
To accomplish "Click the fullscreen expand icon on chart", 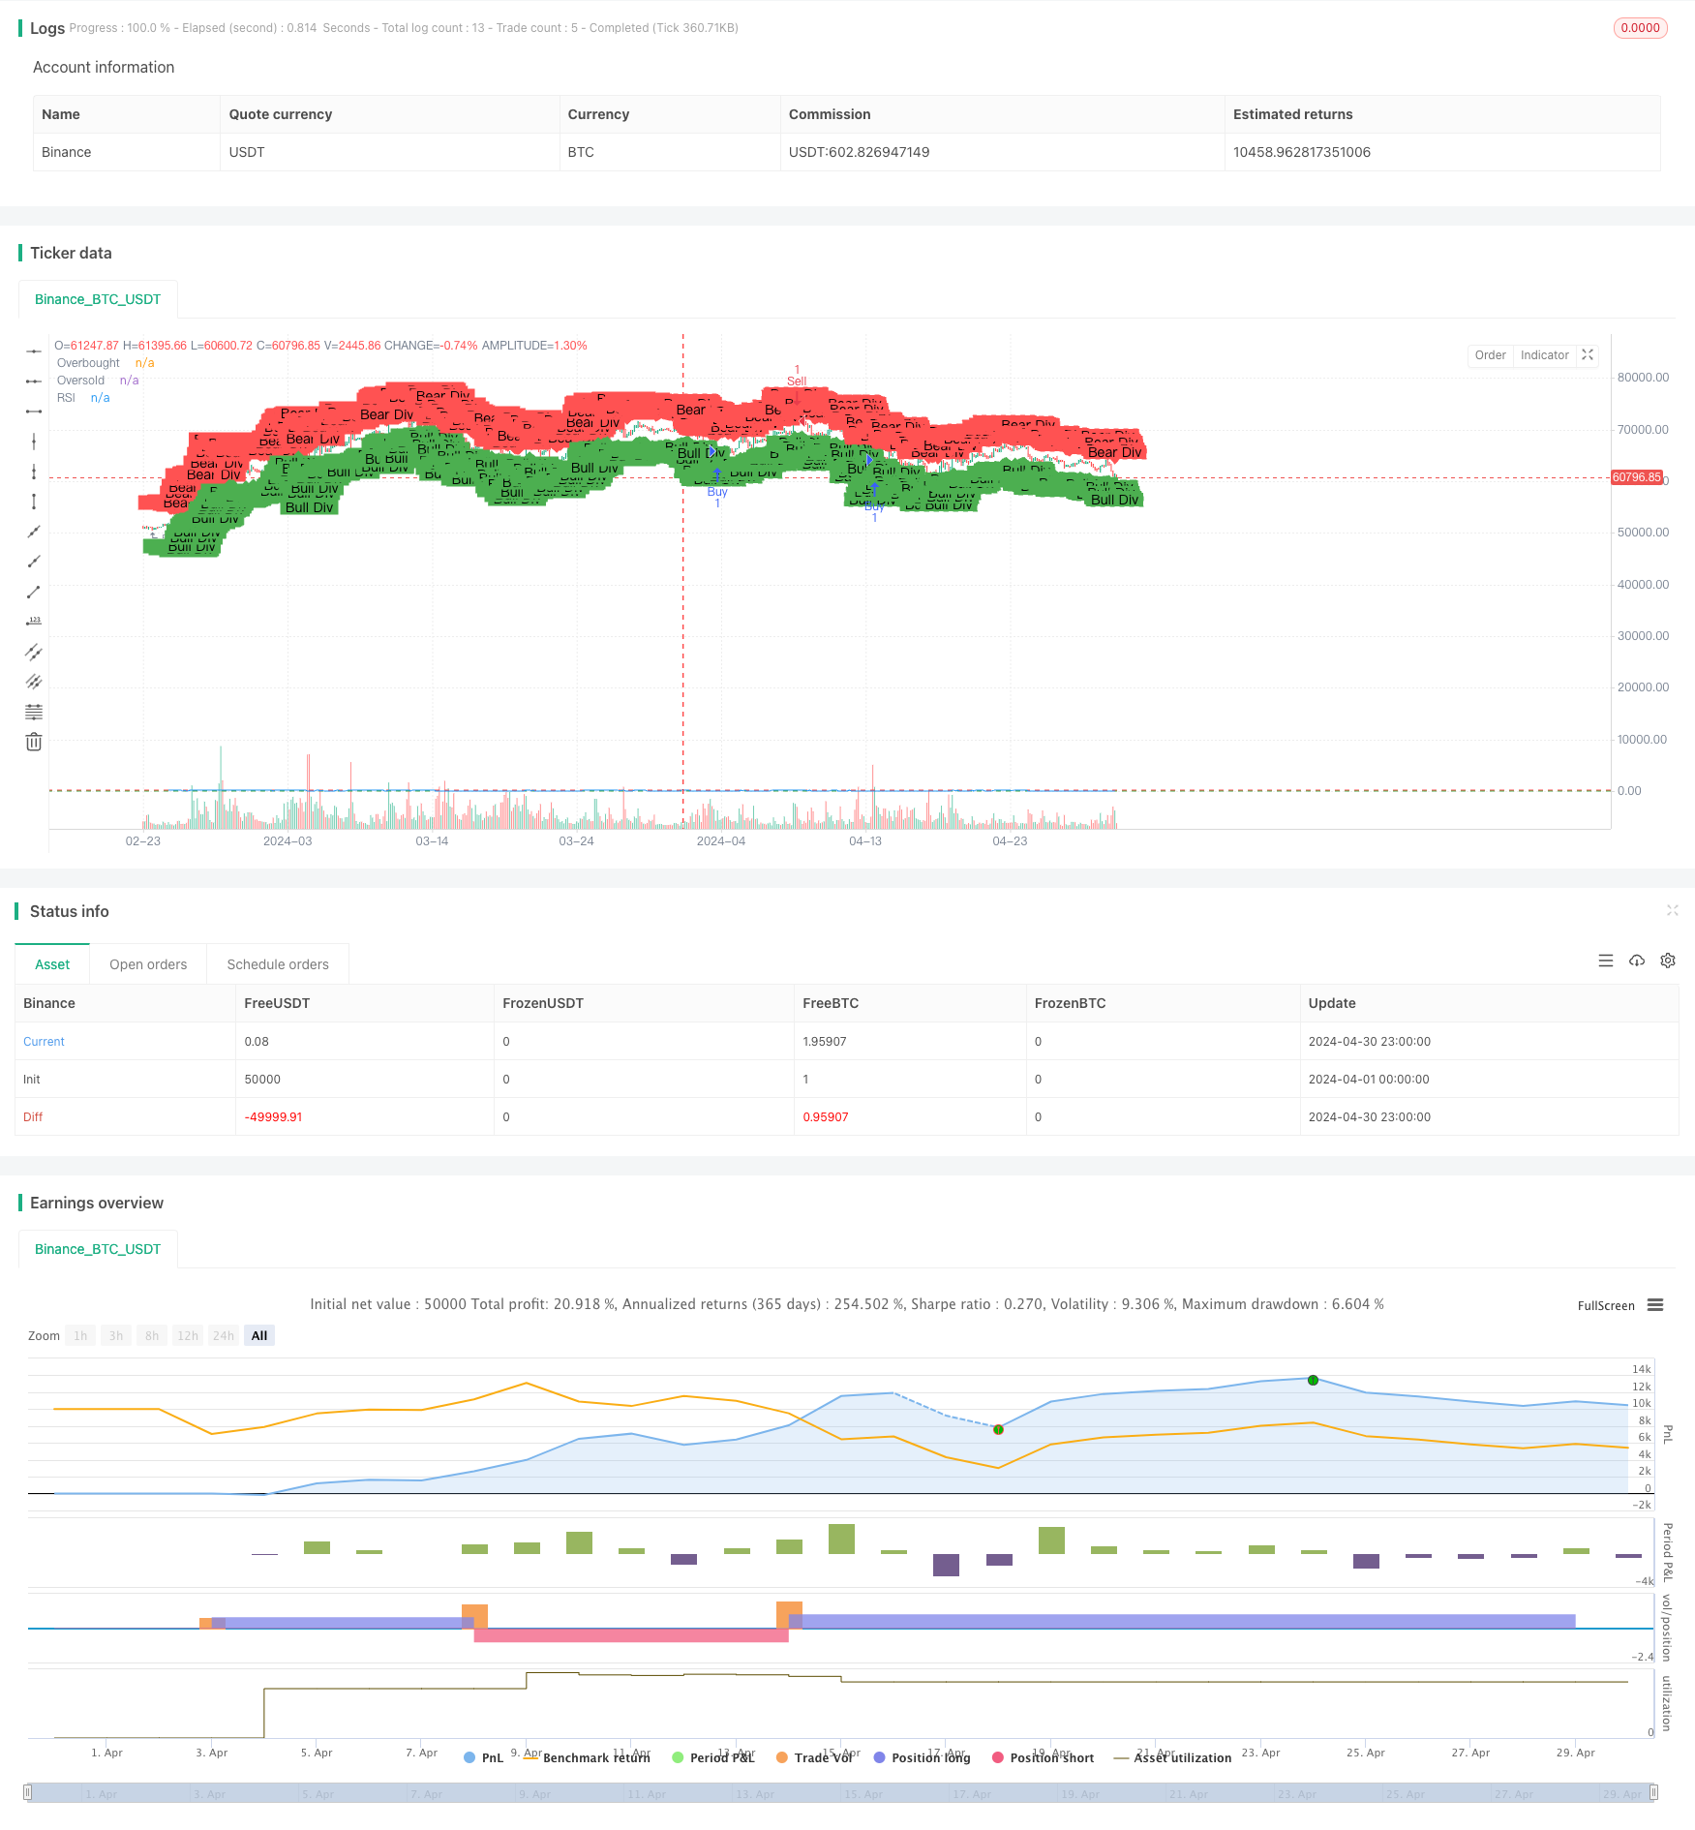I will 1588,355.
